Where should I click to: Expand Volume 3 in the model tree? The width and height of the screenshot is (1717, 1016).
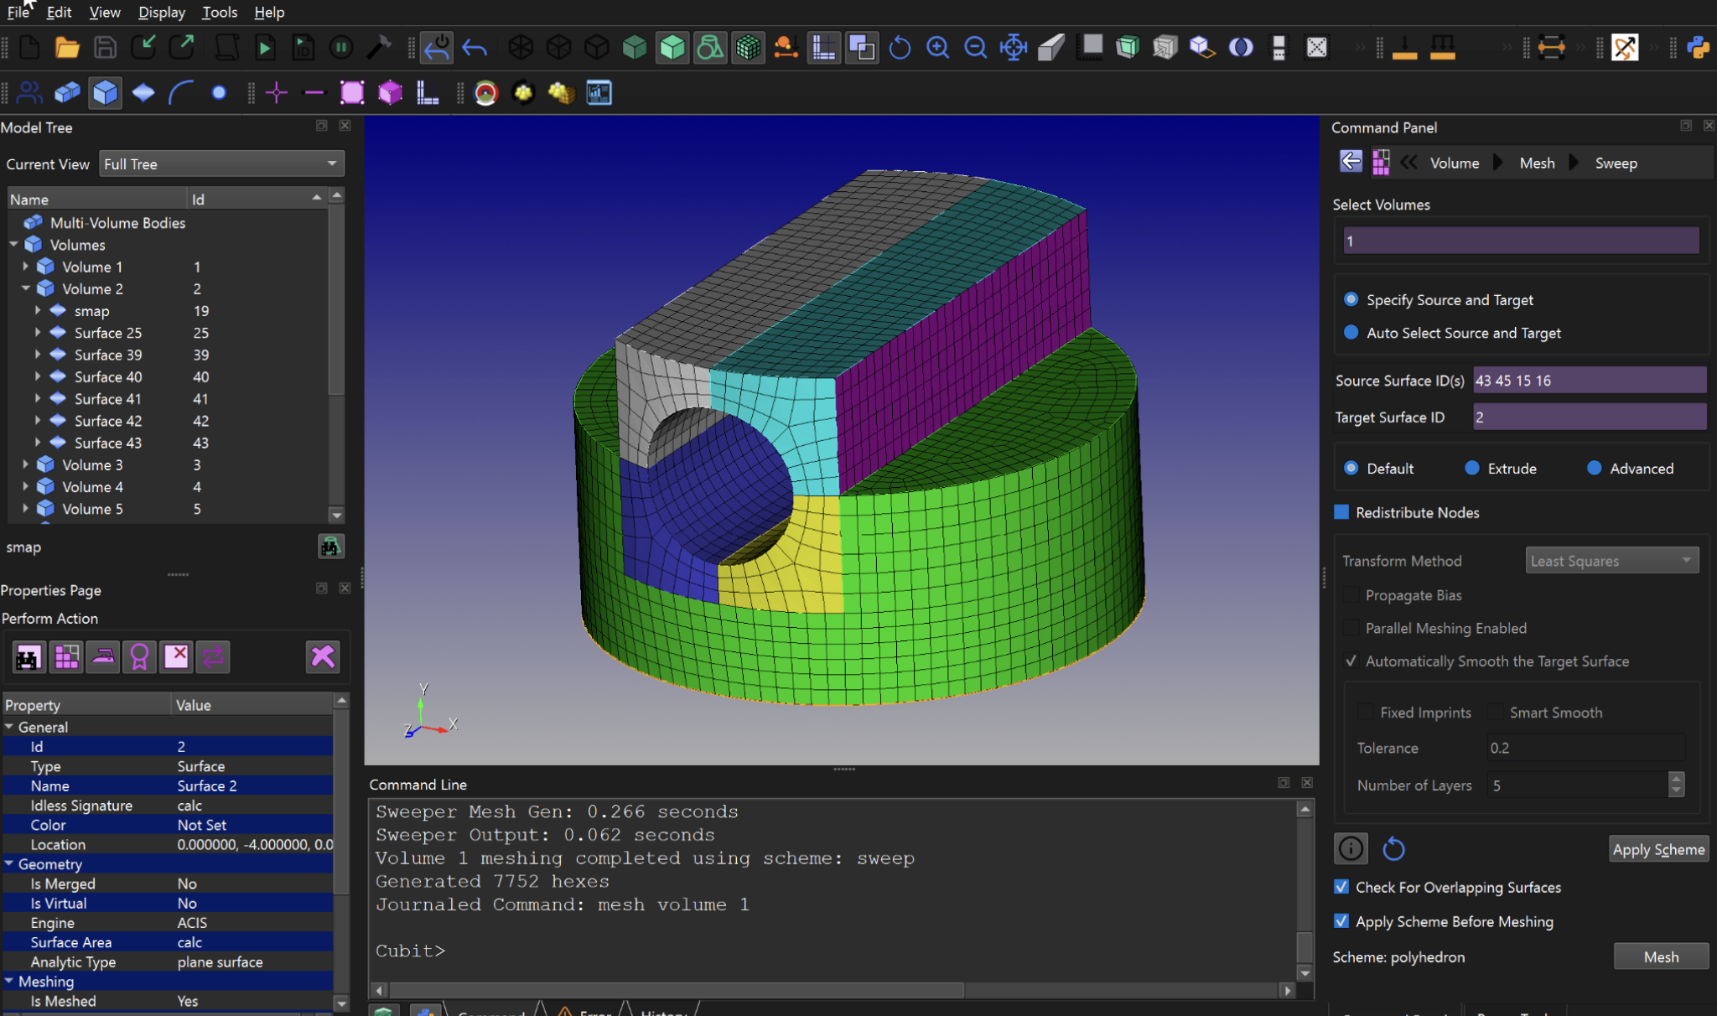[25, 464]
